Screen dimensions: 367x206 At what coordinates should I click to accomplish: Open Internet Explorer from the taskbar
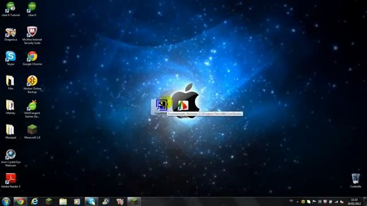(x=34, y=201)
